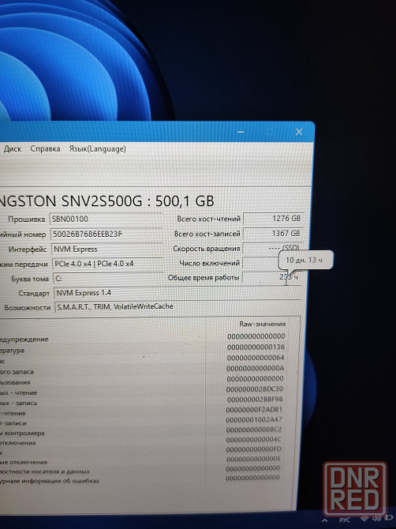
Task: Maximize the disk info window
Action: (x=270, y=132)
